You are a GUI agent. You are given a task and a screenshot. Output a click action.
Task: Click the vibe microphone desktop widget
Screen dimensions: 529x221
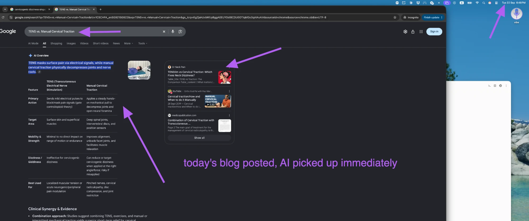pyautogui.click(x=517, y=14)
